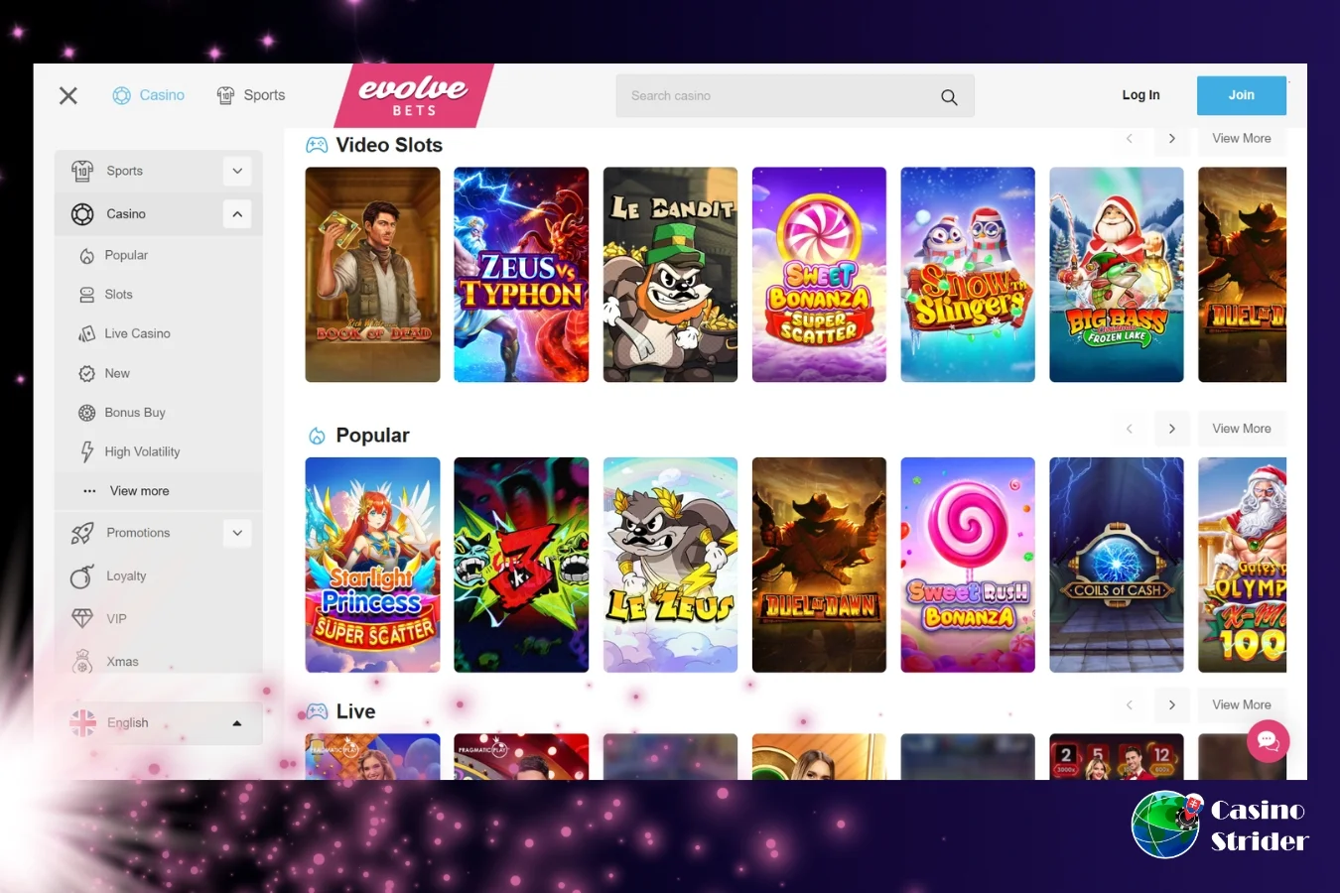Show next Video Slots games arrow
The image size is (1340, 893).
[1172, 139]
